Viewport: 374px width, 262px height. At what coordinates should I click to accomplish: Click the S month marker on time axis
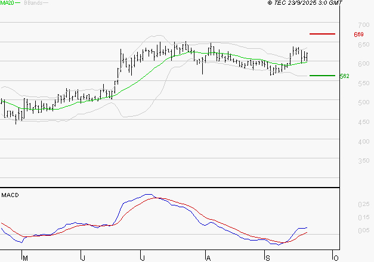[x=268, y=258]
